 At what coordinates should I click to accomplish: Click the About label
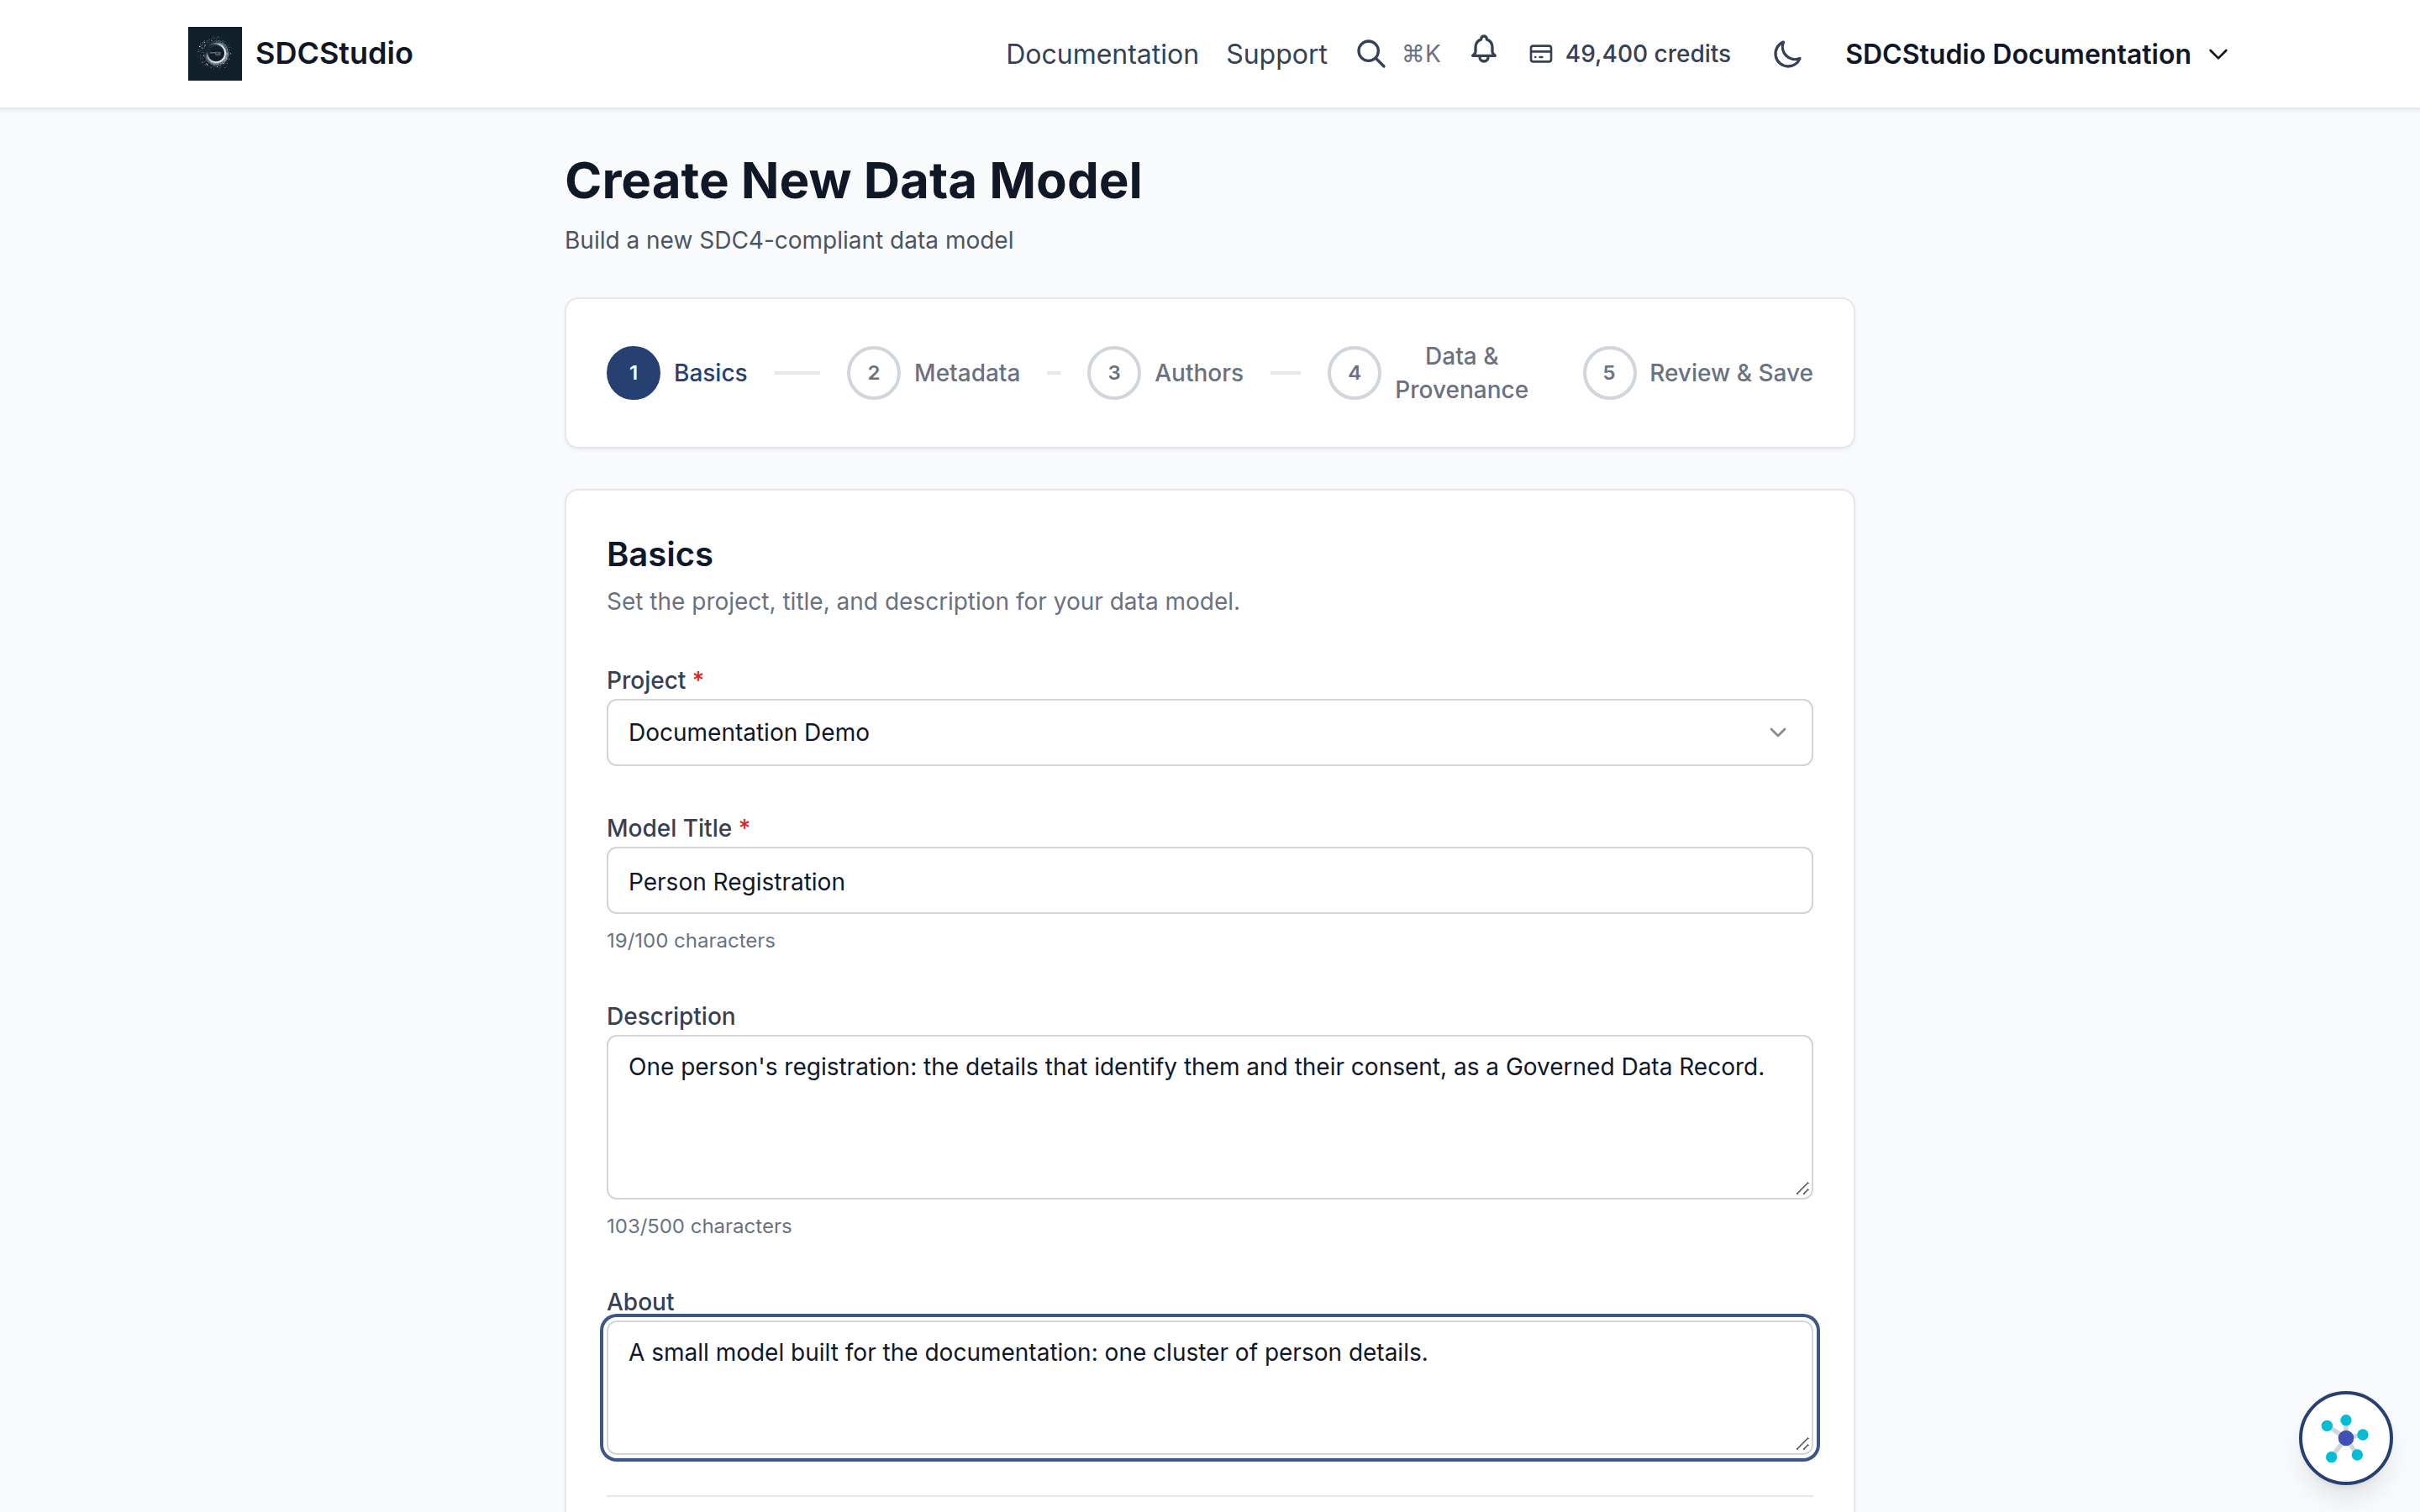pos(640,1301)
